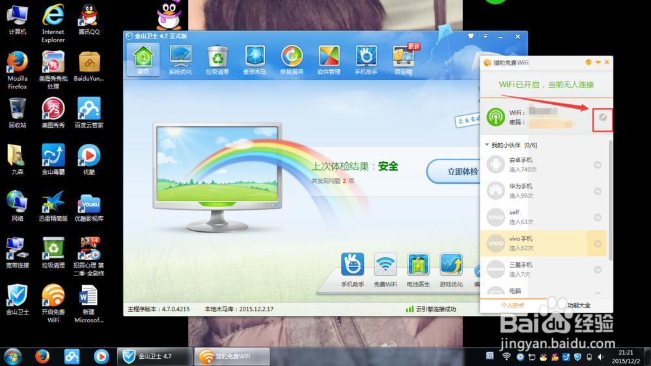Viewport: 651px width, 366px height.
Task: Open the skin shirt icon in 金山卫士 title bar
Action: click(x=471, y=36)
